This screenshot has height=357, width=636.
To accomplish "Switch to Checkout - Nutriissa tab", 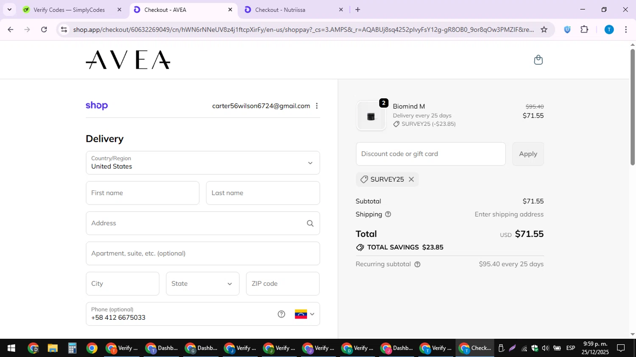I will pyautogui.click(x=293, y=9).
